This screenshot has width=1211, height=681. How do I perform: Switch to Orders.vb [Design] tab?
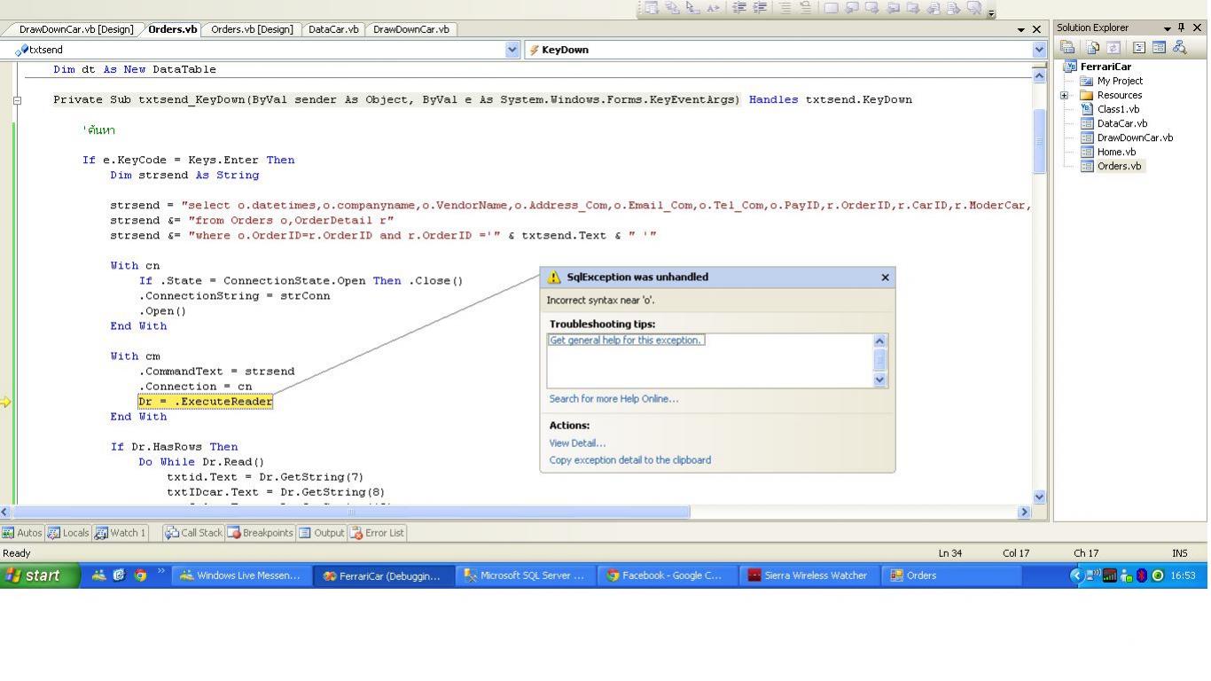click(252, 29)
